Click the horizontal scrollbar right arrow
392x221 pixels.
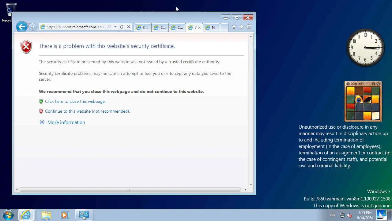coord(245,190)
